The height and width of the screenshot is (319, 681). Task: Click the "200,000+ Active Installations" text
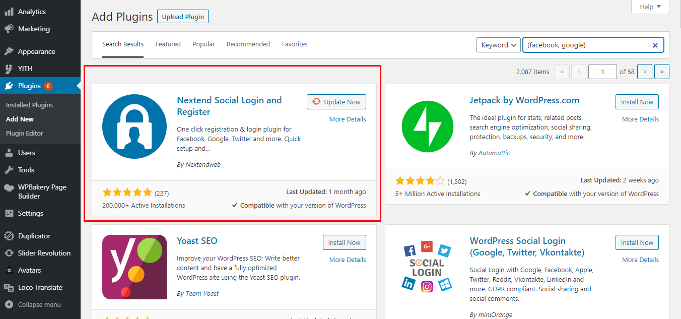pyautogui.click(x=144, y=206)
